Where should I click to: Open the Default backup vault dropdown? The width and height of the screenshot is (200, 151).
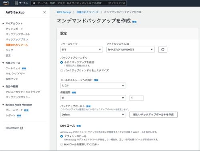coord(93,115)
